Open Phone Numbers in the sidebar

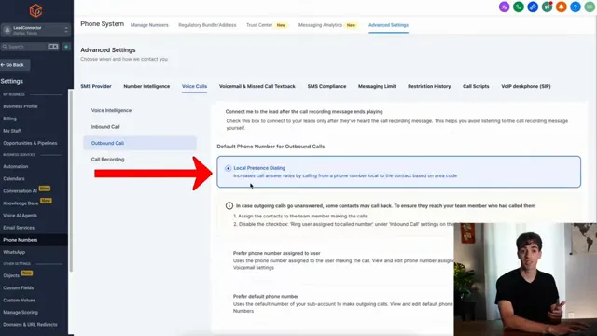coord(21,240)
